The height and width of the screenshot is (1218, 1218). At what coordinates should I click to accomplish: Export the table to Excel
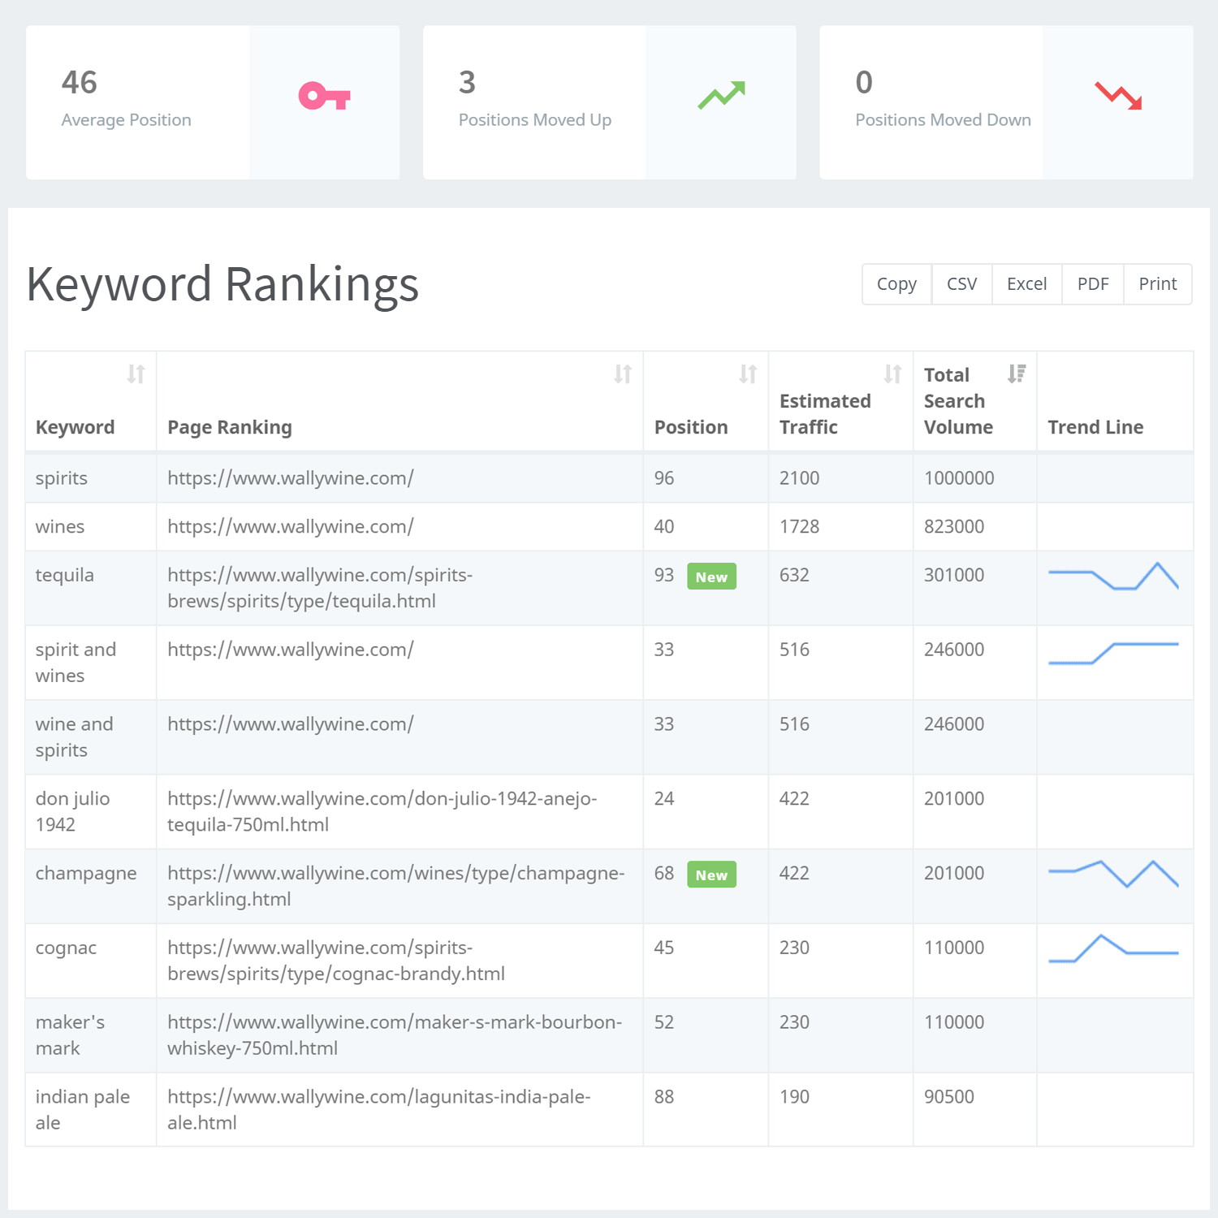pos(1026,284)
